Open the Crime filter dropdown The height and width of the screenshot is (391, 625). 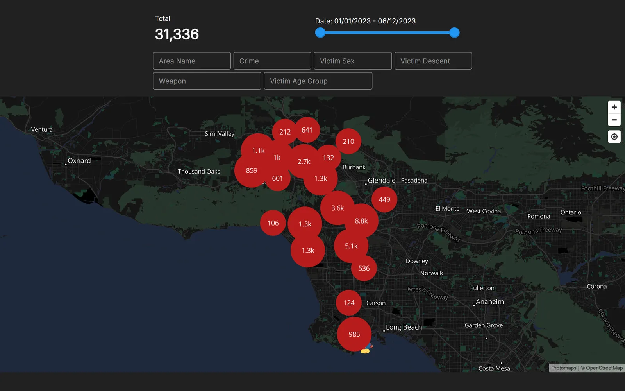[x=272, y=61]
